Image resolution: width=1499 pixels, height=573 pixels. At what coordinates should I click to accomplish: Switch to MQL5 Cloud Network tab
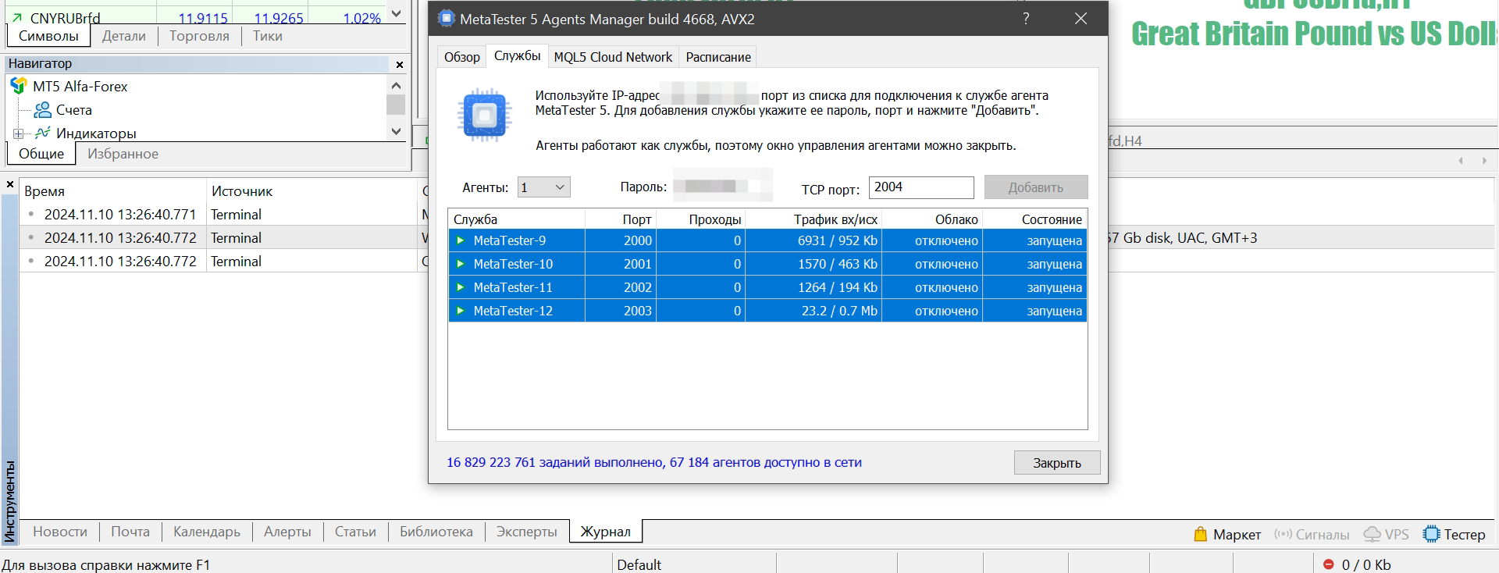click(x=613, y=57)
